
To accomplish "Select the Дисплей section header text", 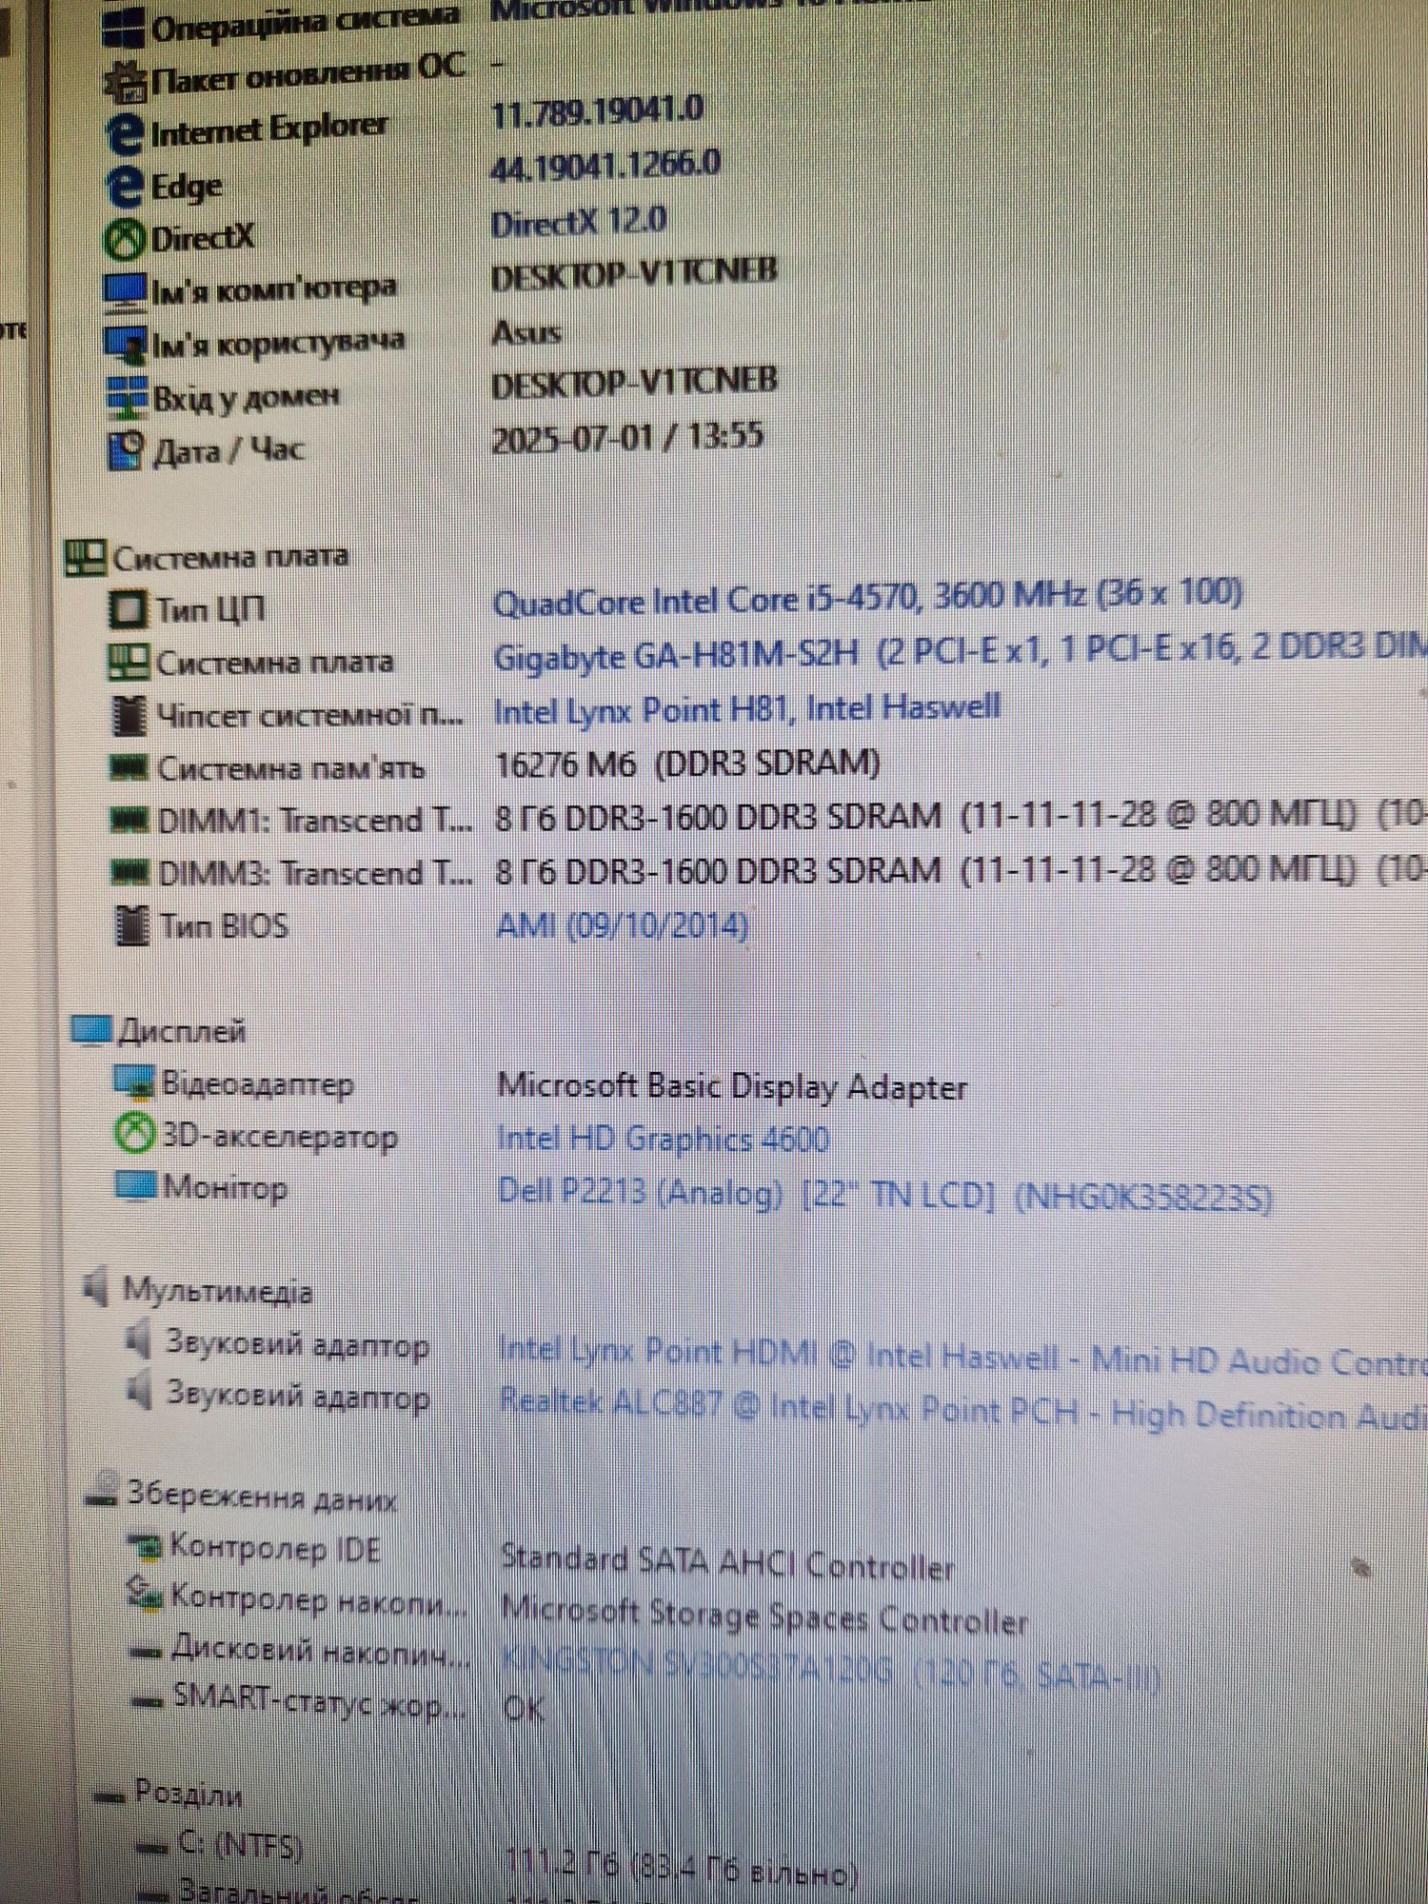I will tap(182, 1031).
